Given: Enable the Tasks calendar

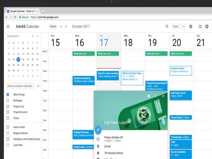Looking at the screenshot, I should [8, 118].
